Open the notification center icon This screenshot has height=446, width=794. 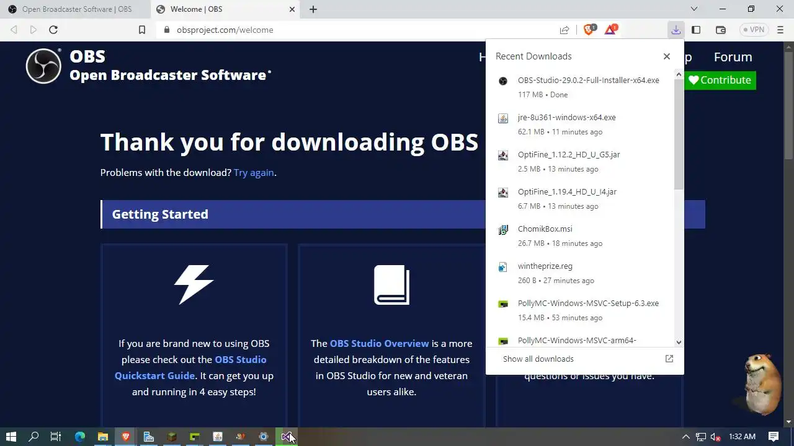pos(774,437)
